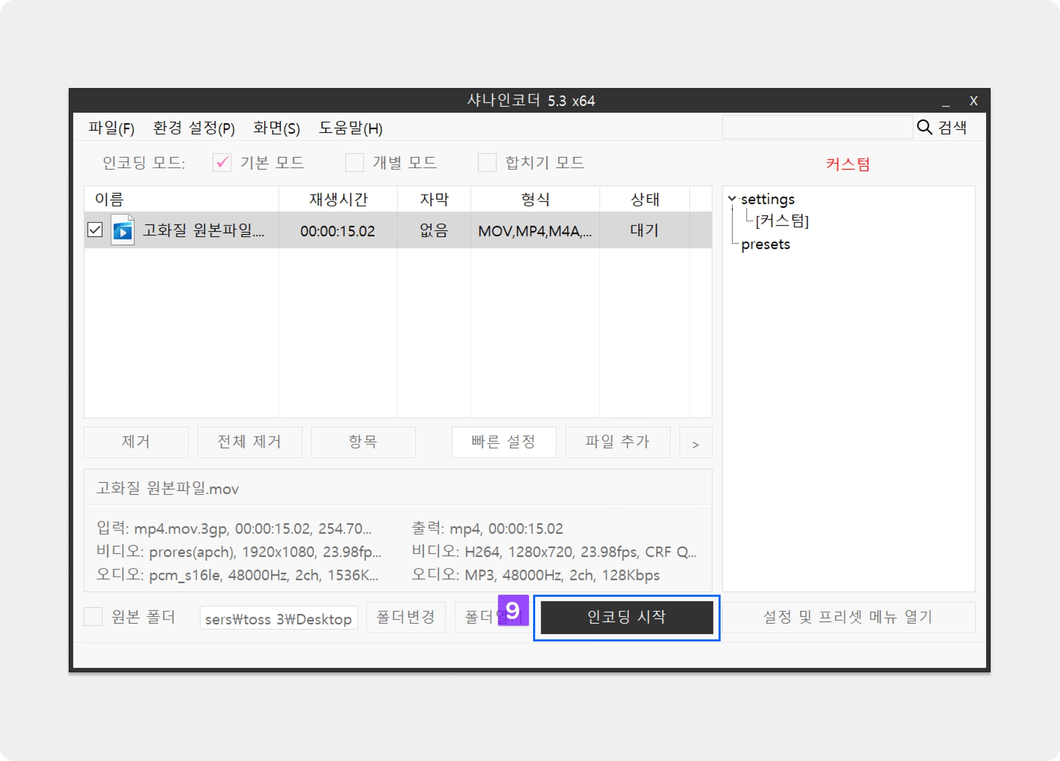
Task: Enable 개별 모드 encoding mode
Action: point(355,163)
